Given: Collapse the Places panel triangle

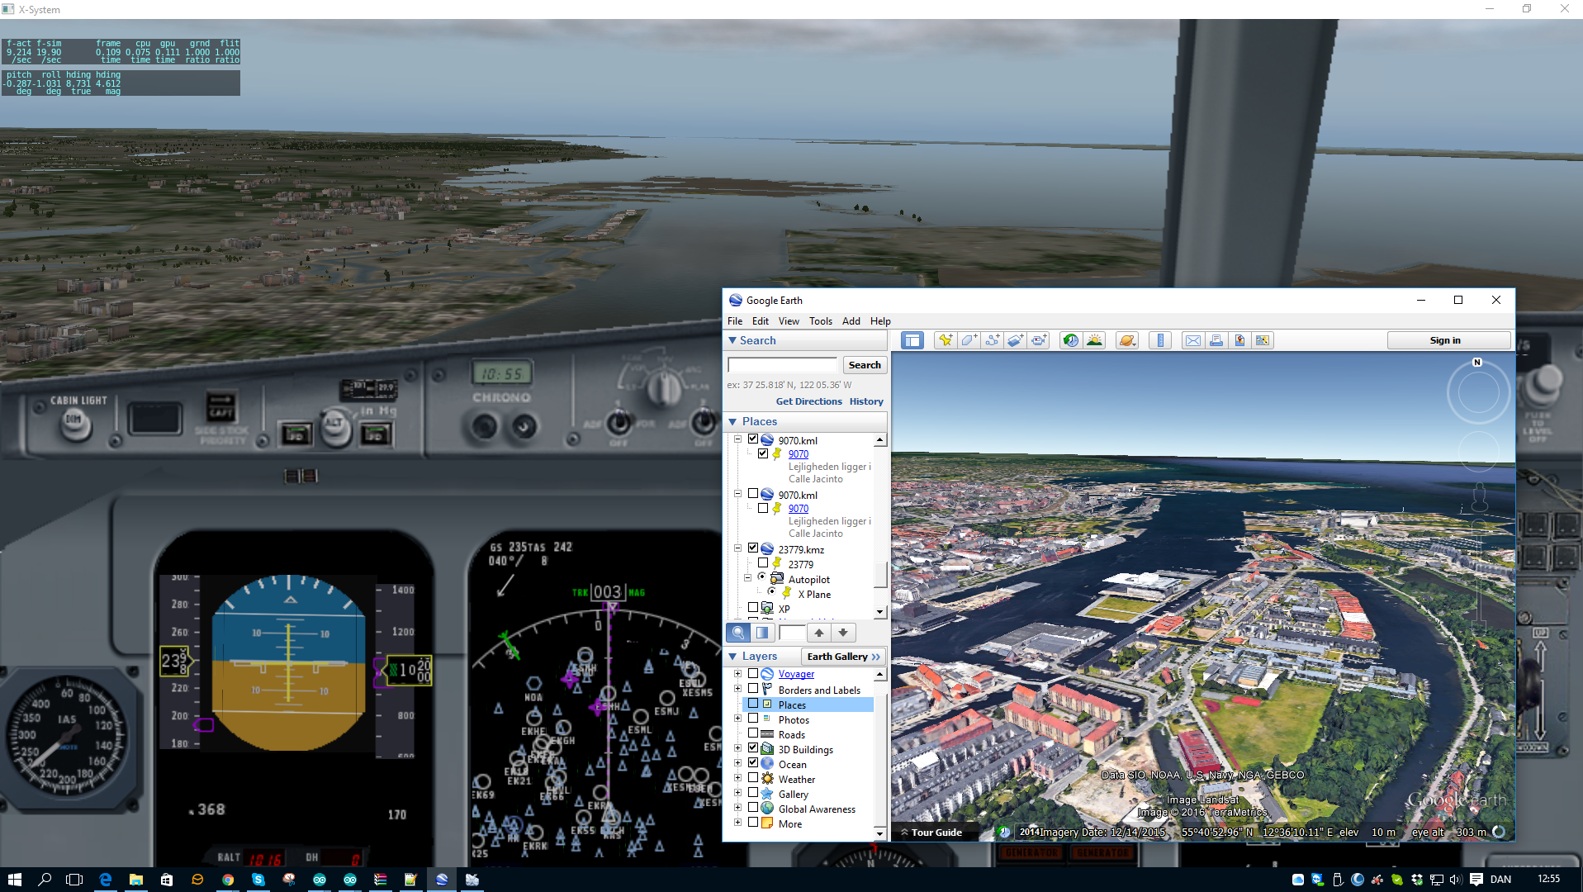Looking at the screenshot, I should [732, 421].
